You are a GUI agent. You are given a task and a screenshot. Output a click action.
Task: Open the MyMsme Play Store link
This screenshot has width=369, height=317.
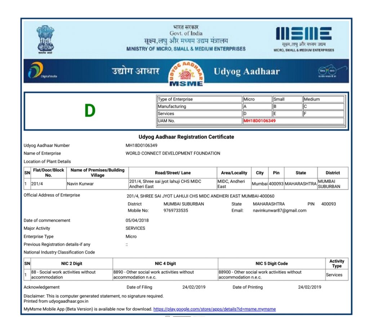click(214, 309)
